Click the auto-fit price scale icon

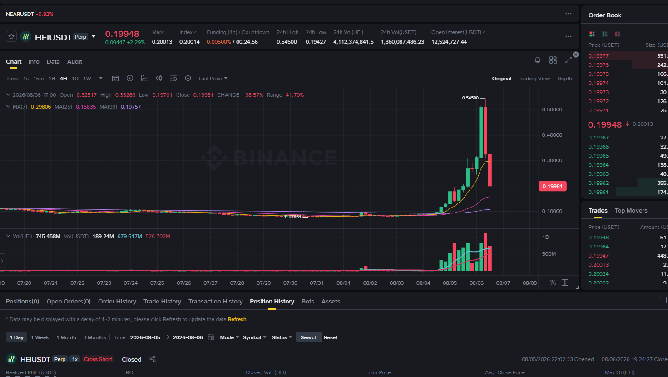[x=565, y=283]
